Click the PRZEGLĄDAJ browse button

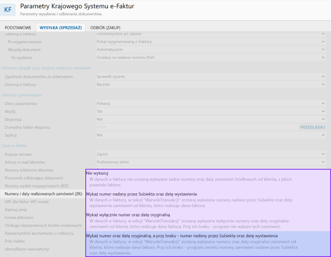[x=312, y=127]
